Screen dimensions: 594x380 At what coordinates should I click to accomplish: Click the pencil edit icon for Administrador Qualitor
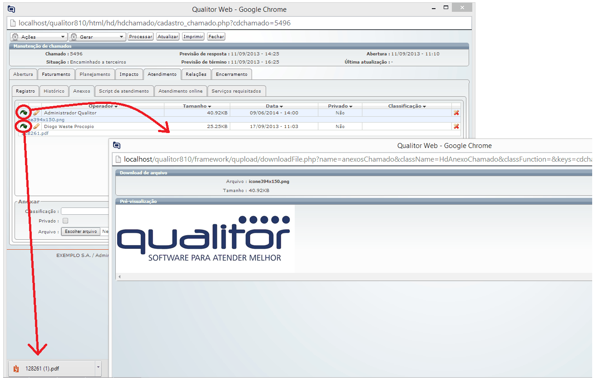point(37,113)
